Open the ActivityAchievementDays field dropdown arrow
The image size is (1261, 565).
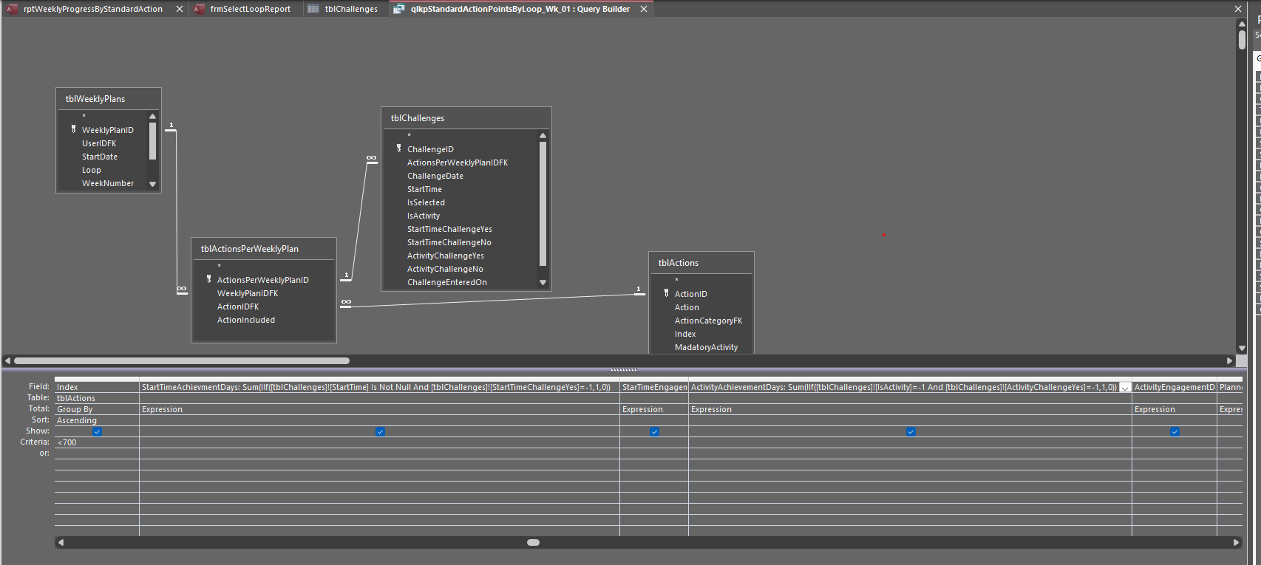pyautogui.click(x=1125, y=387)
